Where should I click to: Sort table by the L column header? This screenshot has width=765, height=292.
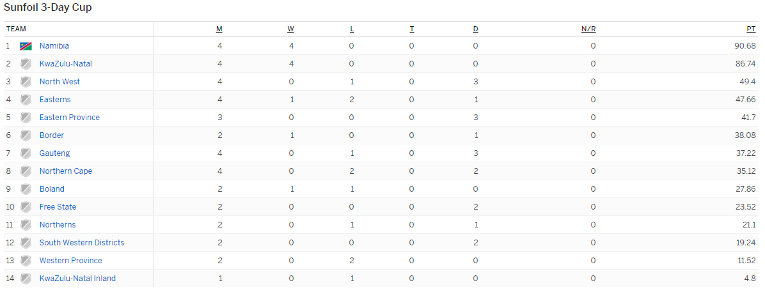pos(352,29)
